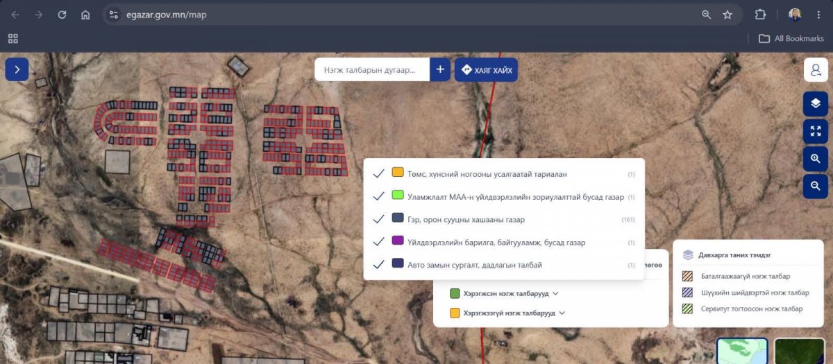
Task: Expand the left sidebar with the arrow button
Action: click(x=17, y=69)
